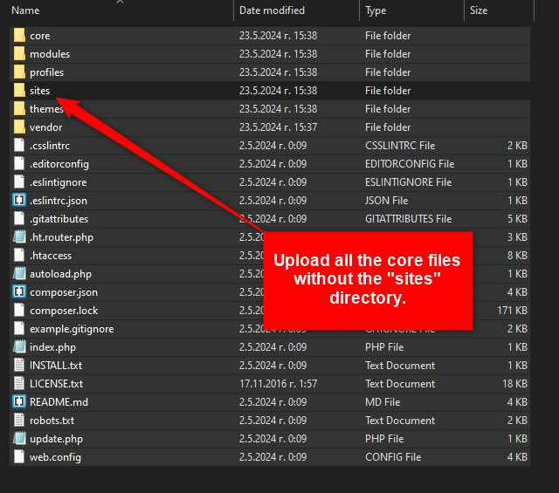Image resolution: width=559 pixels, height=493 pixels.
Task: Select the '.editorconfig' file name
Action: click(x=59, y=164)
